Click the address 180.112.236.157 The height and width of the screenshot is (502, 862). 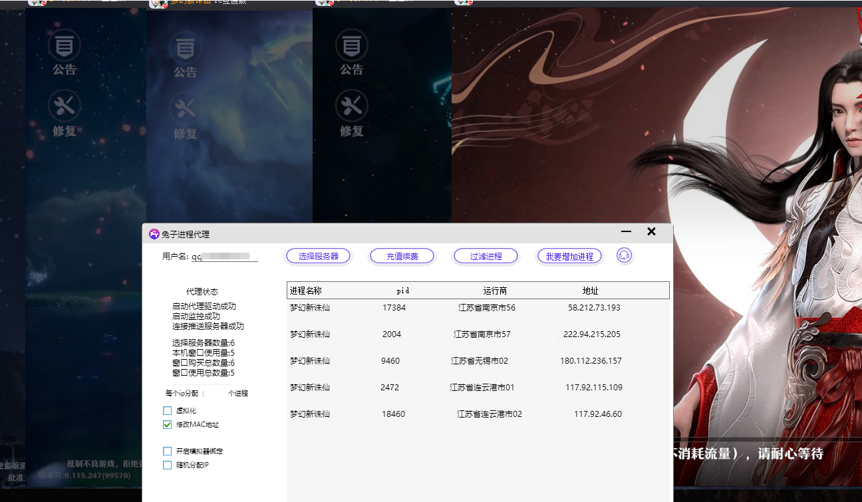coord(591,361)
